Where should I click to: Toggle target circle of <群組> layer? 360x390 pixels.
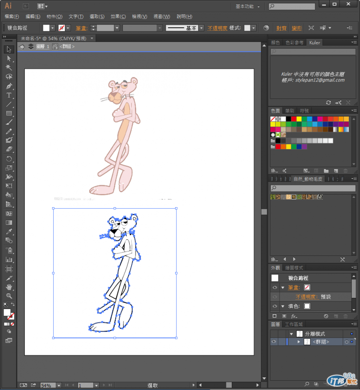pos(346,342)
